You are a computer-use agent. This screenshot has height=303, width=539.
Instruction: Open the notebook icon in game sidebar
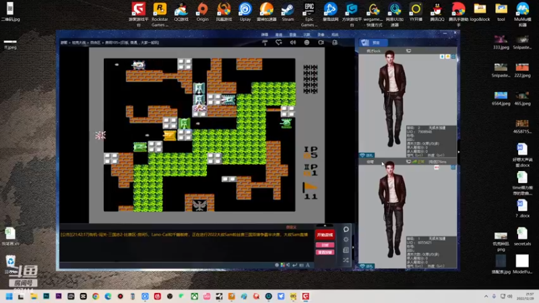[x=346, y=250]
